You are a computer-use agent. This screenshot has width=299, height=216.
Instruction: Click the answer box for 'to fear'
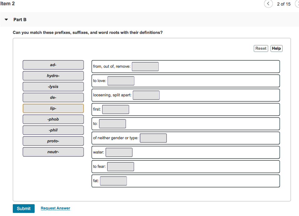click(121, 166)
